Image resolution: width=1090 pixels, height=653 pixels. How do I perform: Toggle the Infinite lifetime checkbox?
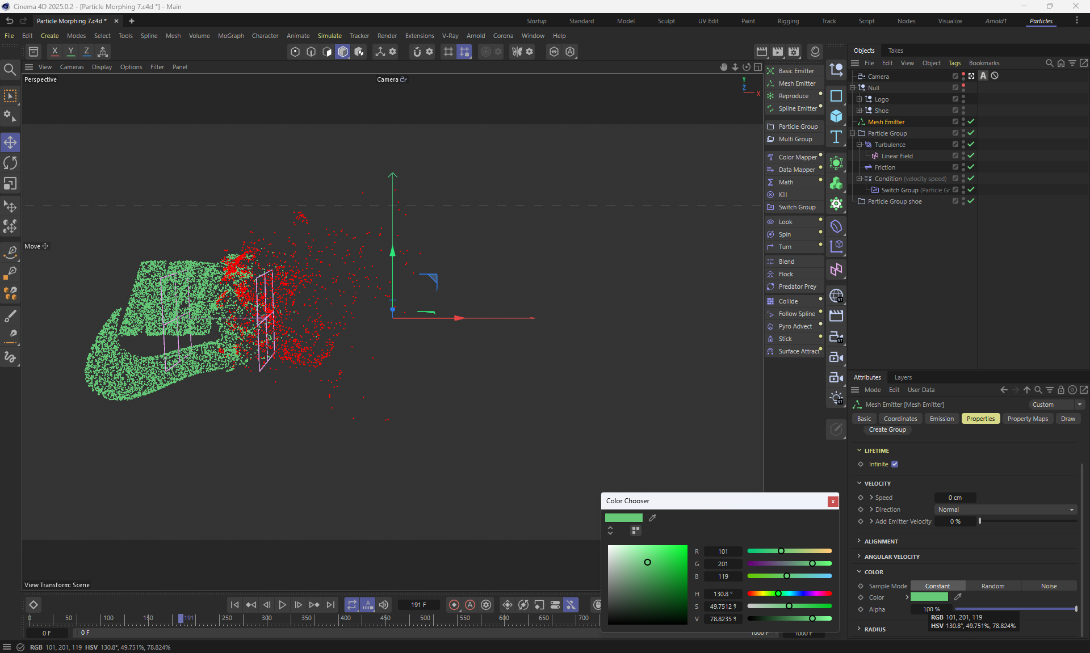[895, 464]
